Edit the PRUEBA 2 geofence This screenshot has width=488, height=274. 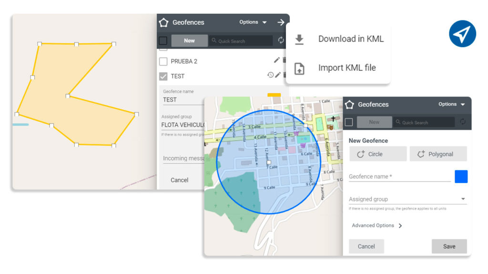click(x=276, y=60)
